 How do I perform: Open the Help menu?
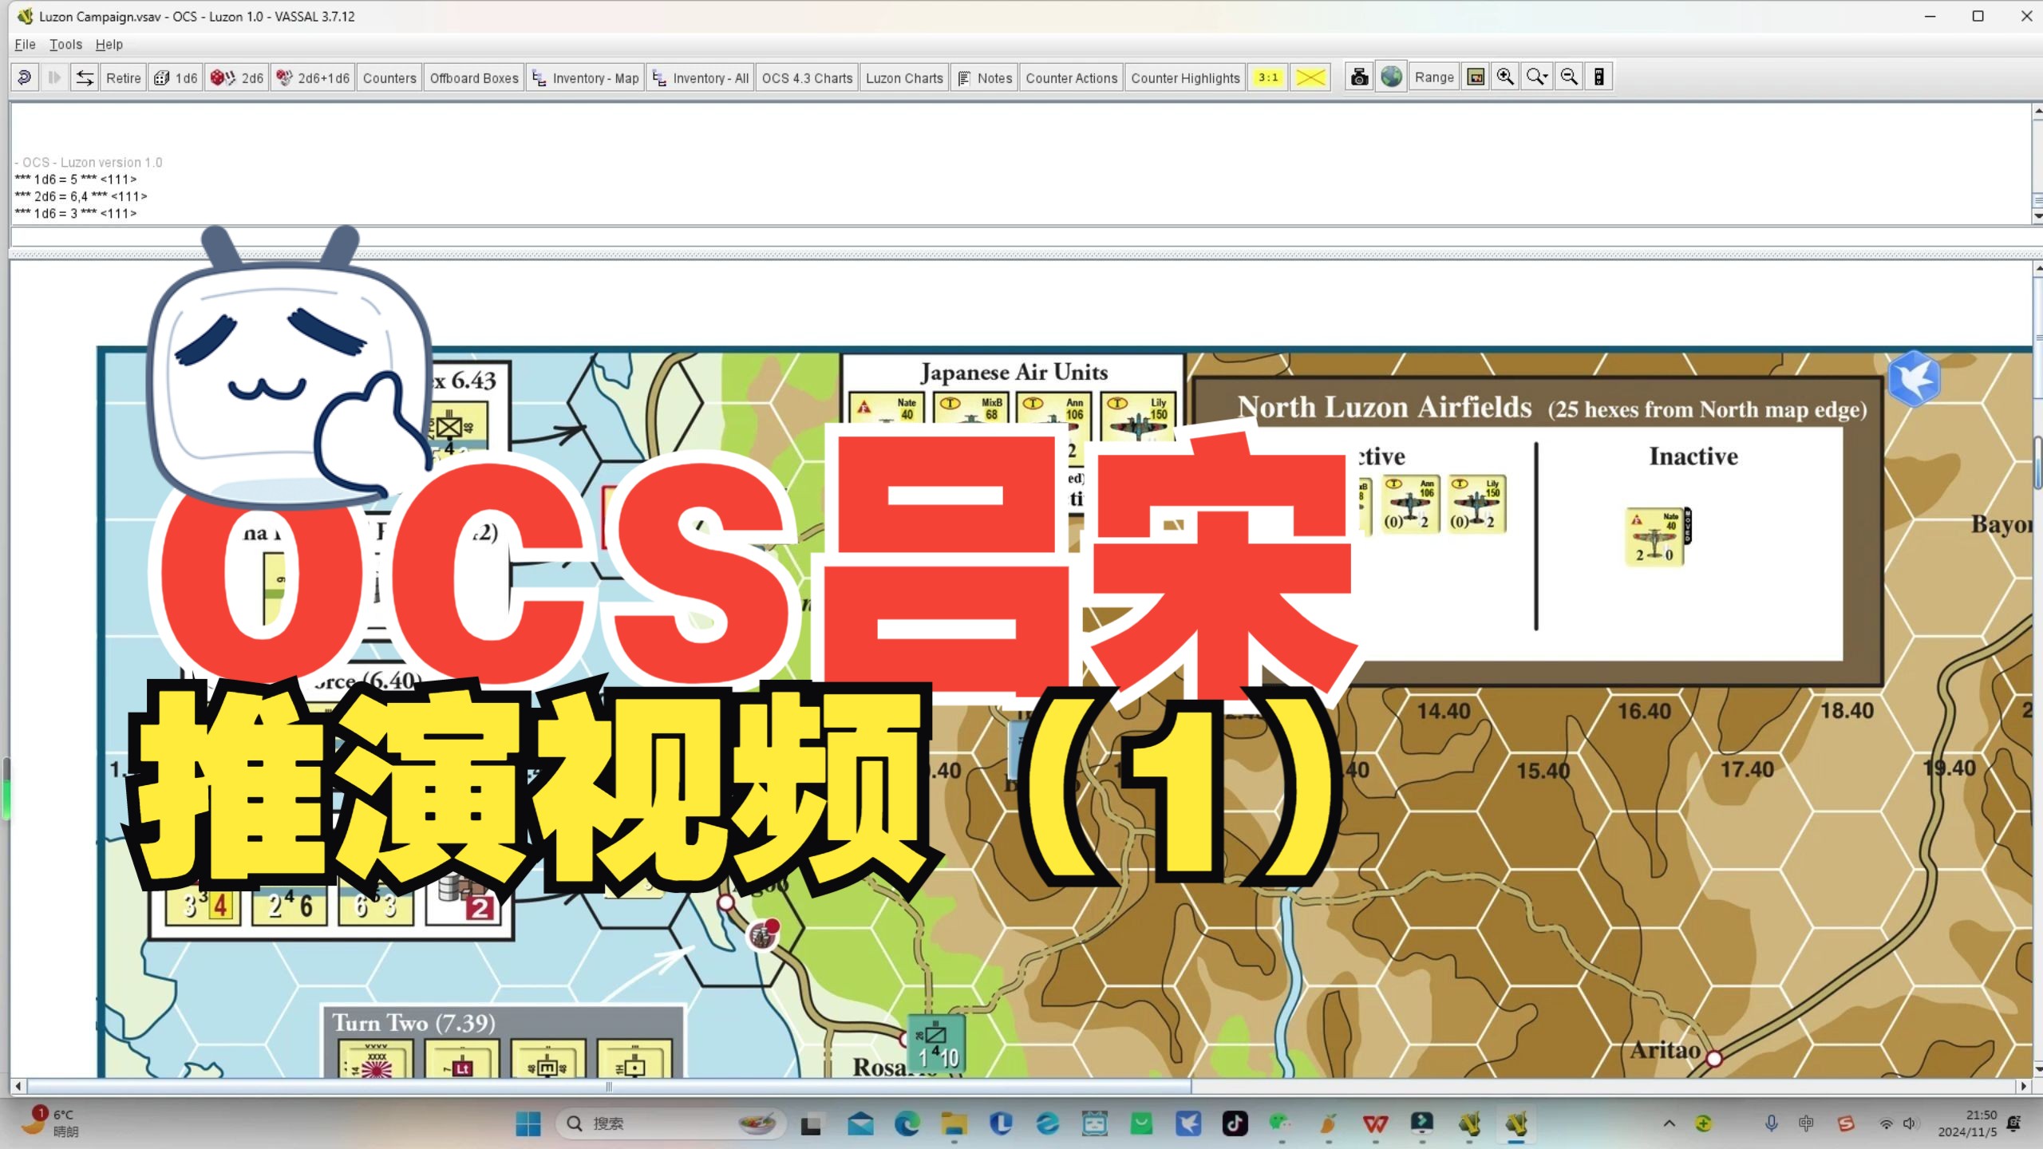click(x=109, y=45)
